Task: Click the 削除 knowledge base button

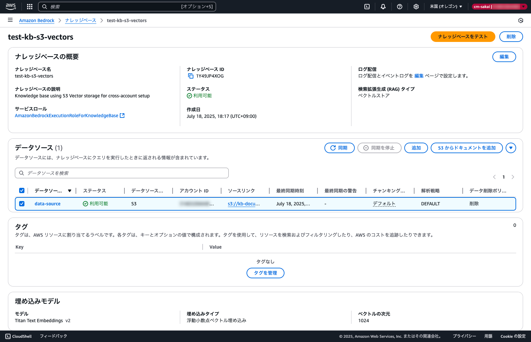Action: click(511, 37)
